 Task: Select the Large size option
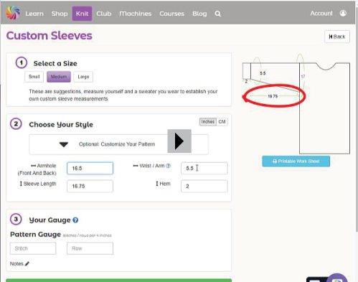[x=83, y=77]
